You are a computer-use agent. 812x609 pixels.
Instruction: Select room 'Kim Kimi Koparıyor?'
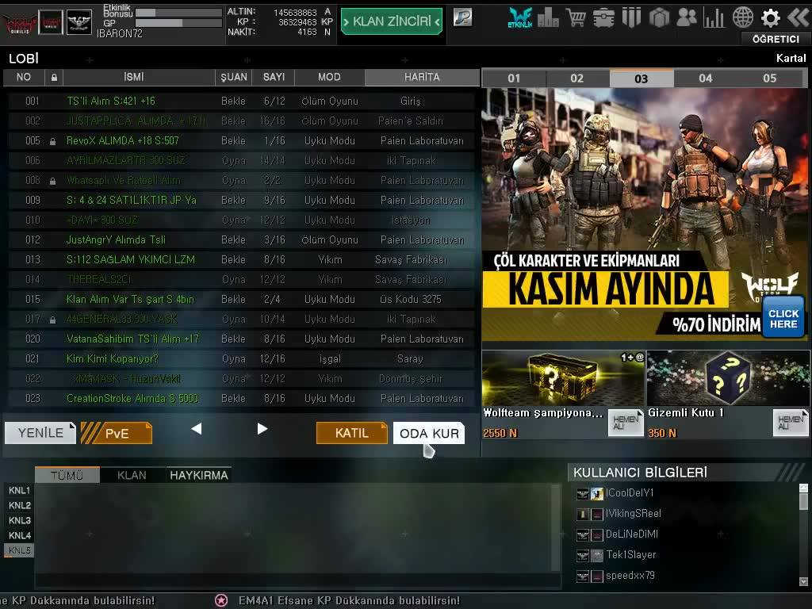click(241, 359)
